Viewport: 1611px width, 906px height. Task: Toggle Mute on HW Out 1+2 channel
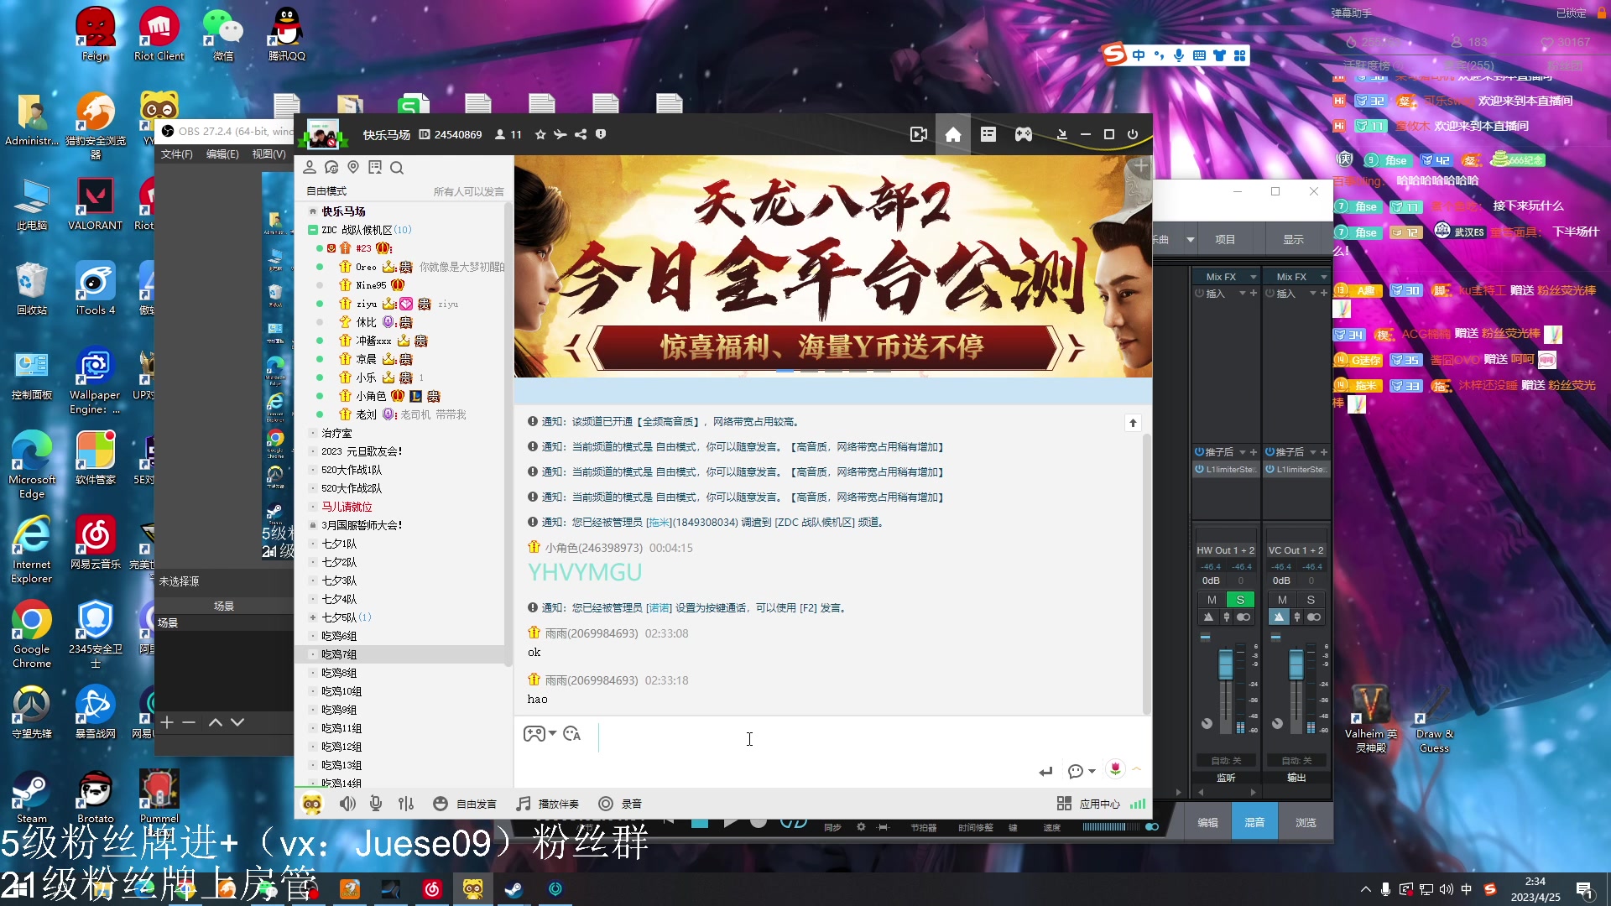[1212, 600]
